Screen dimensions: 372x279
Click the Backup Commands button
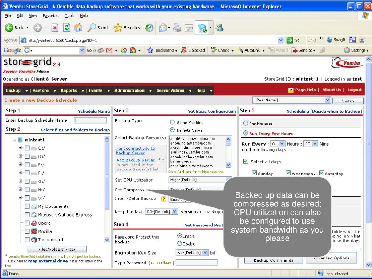[274, 260]
